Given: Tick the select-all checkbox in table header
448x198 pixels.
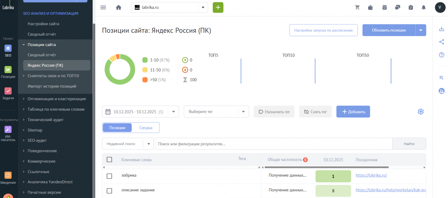Looking at the screenshot, I should (109, 160).
